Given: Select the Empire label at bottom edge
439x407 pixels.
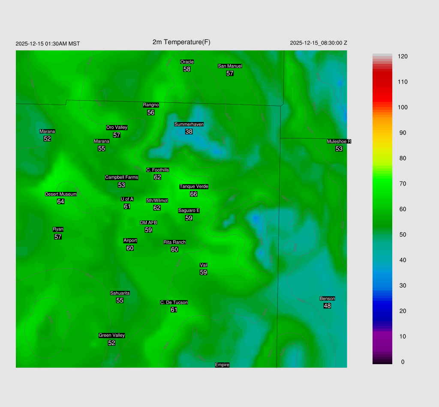Looking at the screenshot, I should tap(222, 365).
